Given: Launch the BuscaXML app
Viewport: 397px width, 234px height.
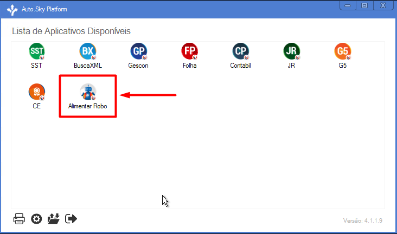Looking at the screenshot, I should [88, 51].
